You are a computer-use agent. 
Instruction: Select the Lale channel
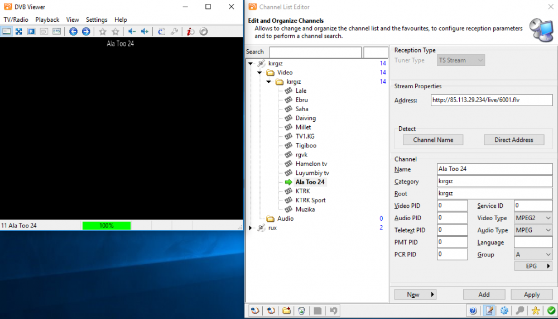point(301,91)
